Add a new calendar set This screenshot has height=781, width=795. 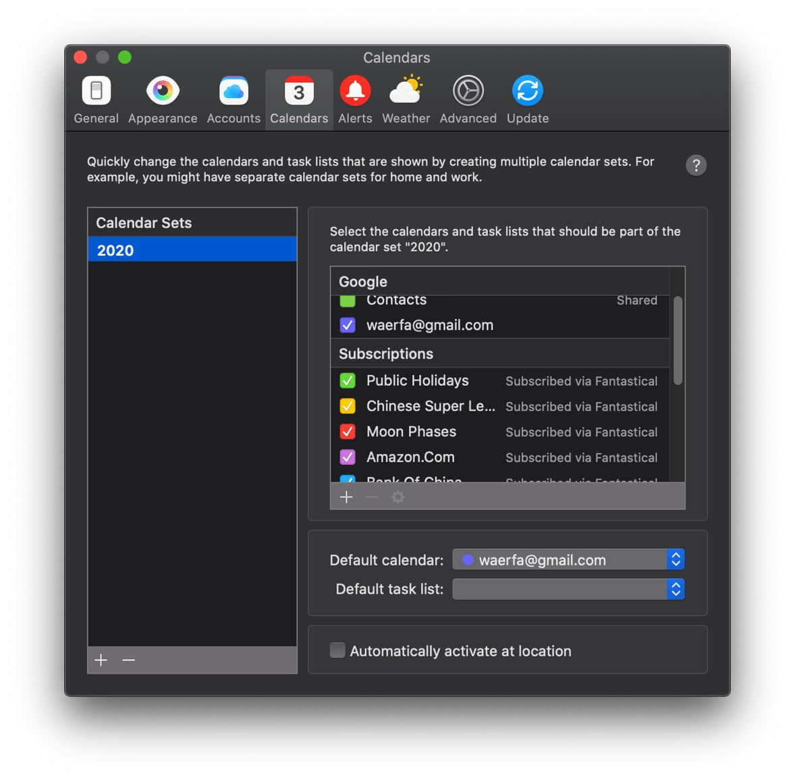[101, 659]
